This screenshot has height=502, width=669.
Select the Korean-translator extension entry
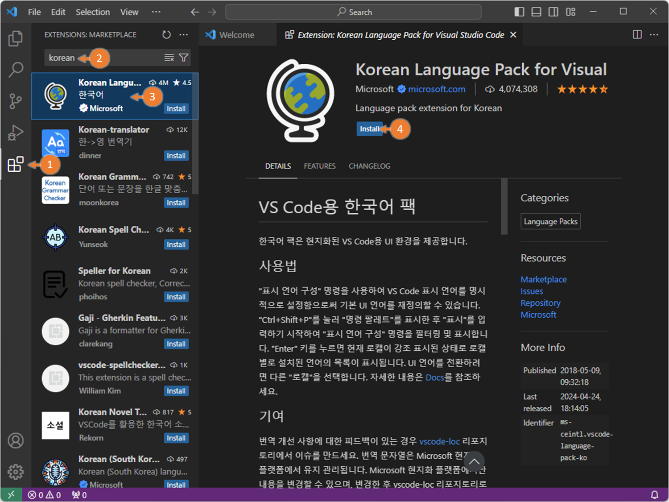click(115, 143)
